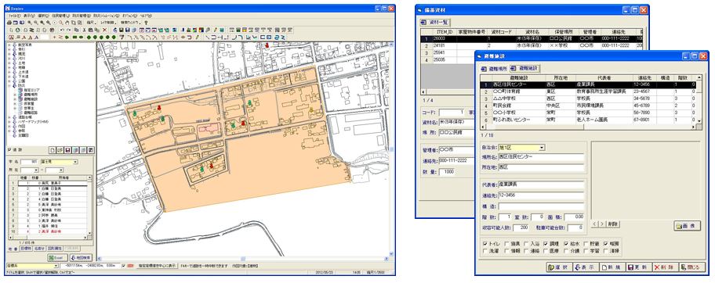This screenshot has width=715, height=283.
Task: Select the green rectangle drawing tool
Action: (x=74, y=38)
